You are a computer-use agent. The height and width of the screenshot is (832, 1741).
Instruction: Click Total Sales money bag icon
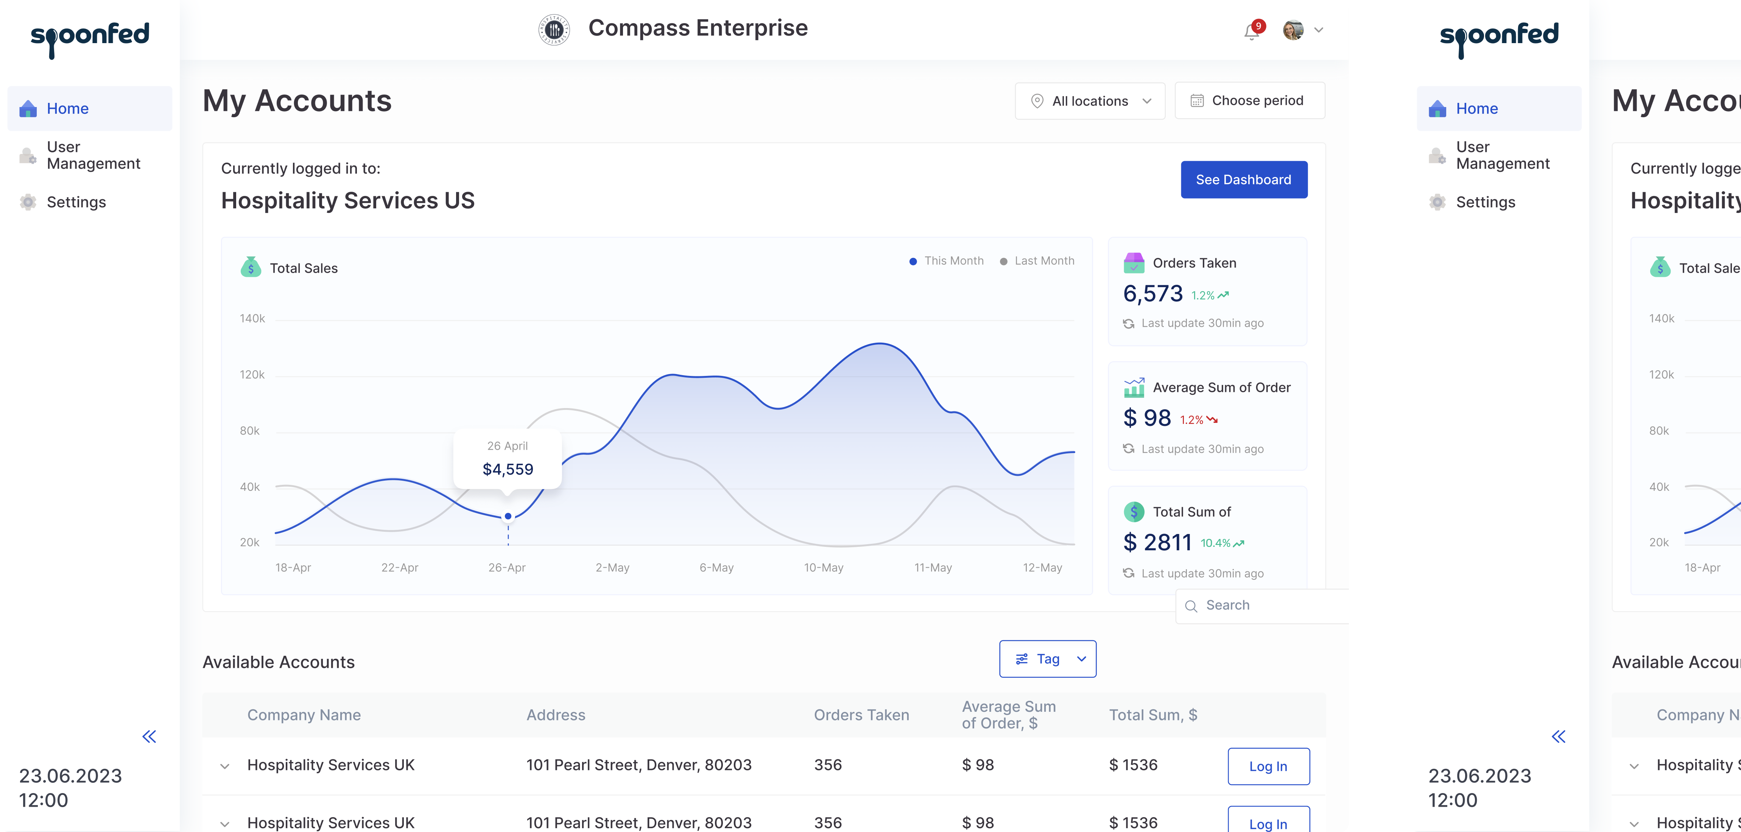click(251, 267)
